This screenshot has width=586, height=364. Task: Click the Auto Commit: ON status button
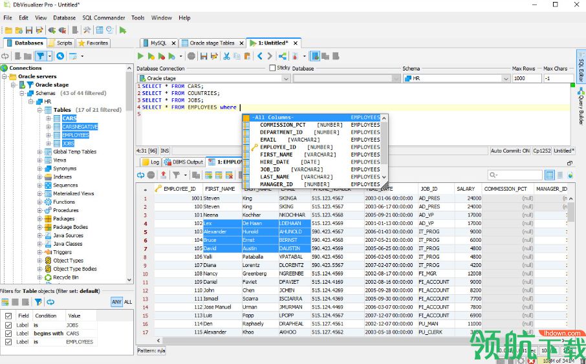pyautogui.click(x=510, y=151)
